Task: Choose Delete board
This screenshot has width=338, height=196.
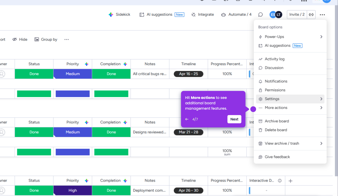Action: (290, 130)
